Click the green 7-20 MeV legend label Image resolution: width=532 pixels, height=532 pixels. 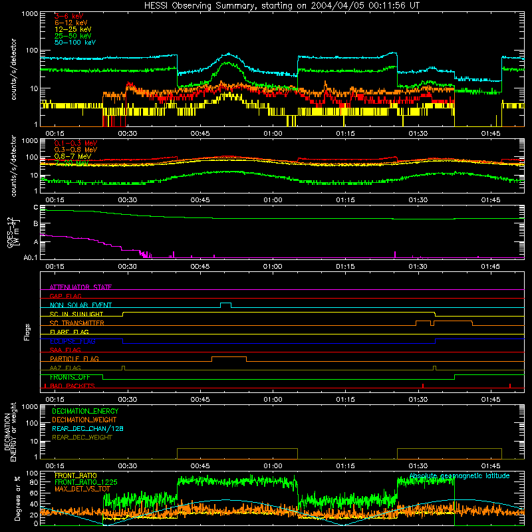coord(72,163)
